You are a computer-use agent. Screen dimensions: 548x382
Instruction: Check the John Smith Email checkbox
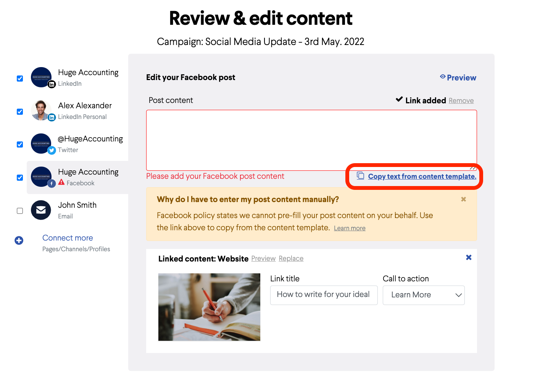point(20,211)
